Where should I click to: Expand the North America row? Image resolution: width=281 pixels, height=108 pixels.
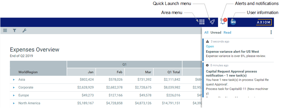pos(14,103)
